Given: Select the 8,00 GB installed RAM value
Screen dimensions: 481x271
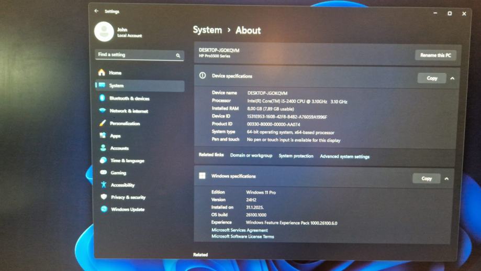Looking at the screenshot, I should point(270,109).
